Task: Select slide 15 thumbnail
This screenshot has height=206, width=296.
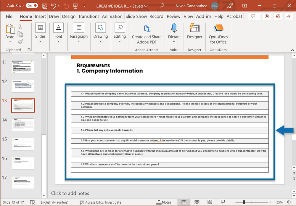Action: pyautogui.click(x=23, y=144)
